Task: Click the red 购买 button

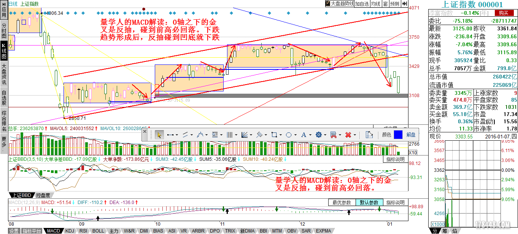Action: tap(504, 13)
